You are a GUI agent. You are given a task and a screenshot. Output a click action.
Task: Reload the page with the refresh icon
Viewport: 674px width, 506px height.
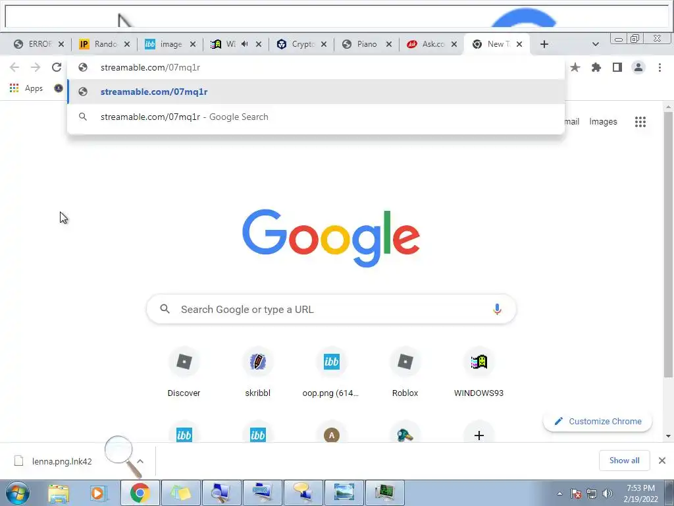[x=57, y=67]
